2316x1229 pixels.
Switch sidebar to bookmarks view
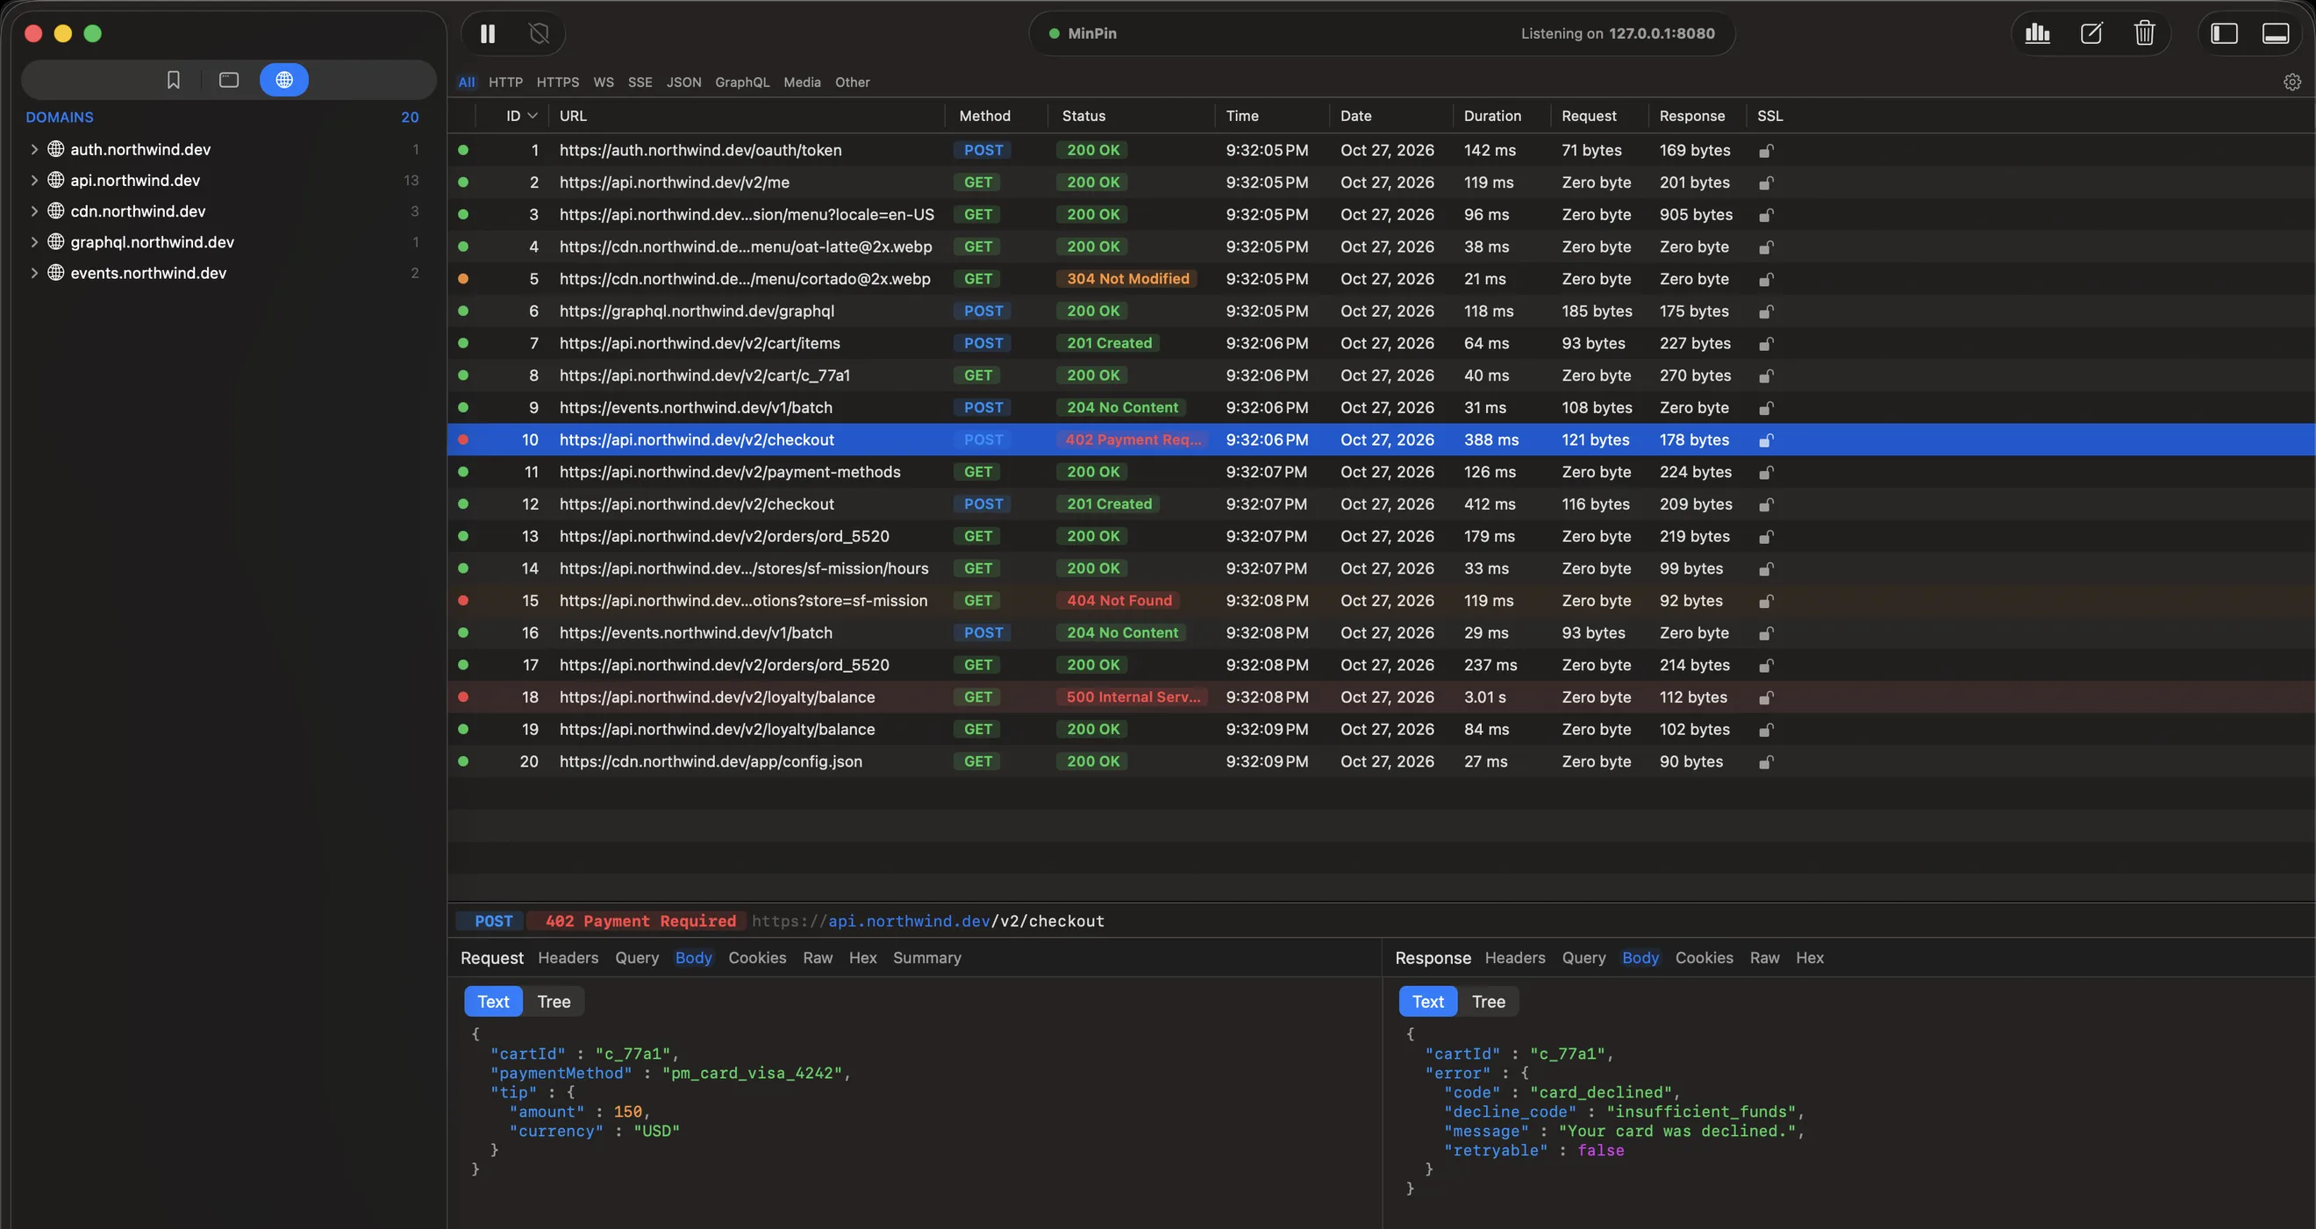point(174,80)
